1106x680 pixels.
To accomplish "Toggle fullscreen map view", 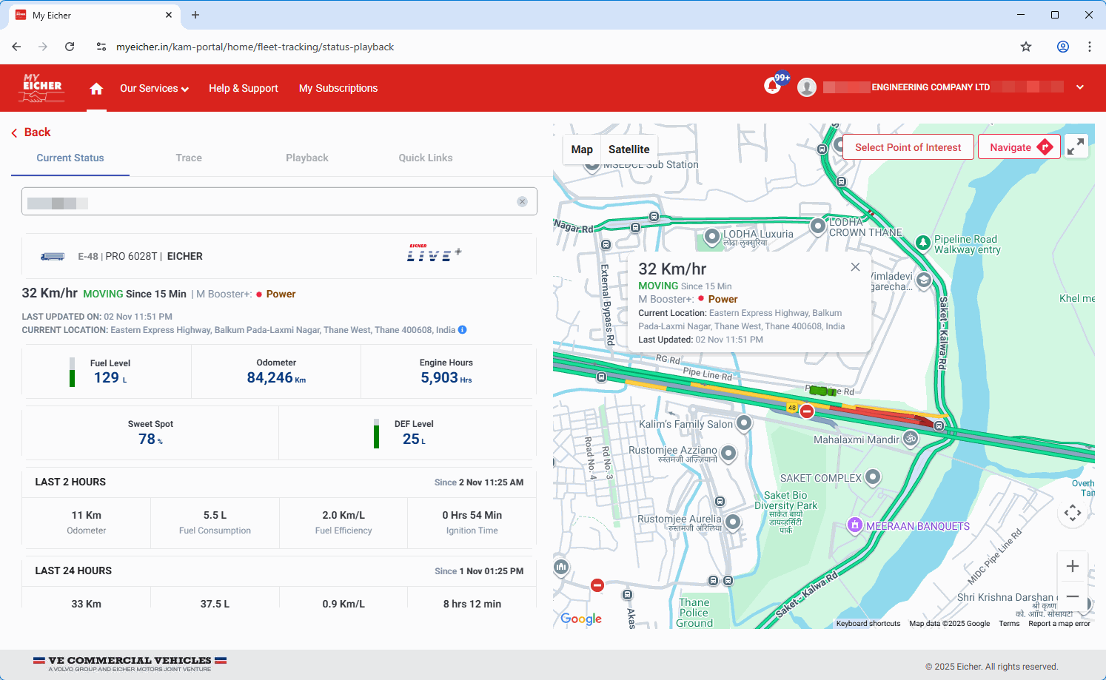I will [1076, 147].
